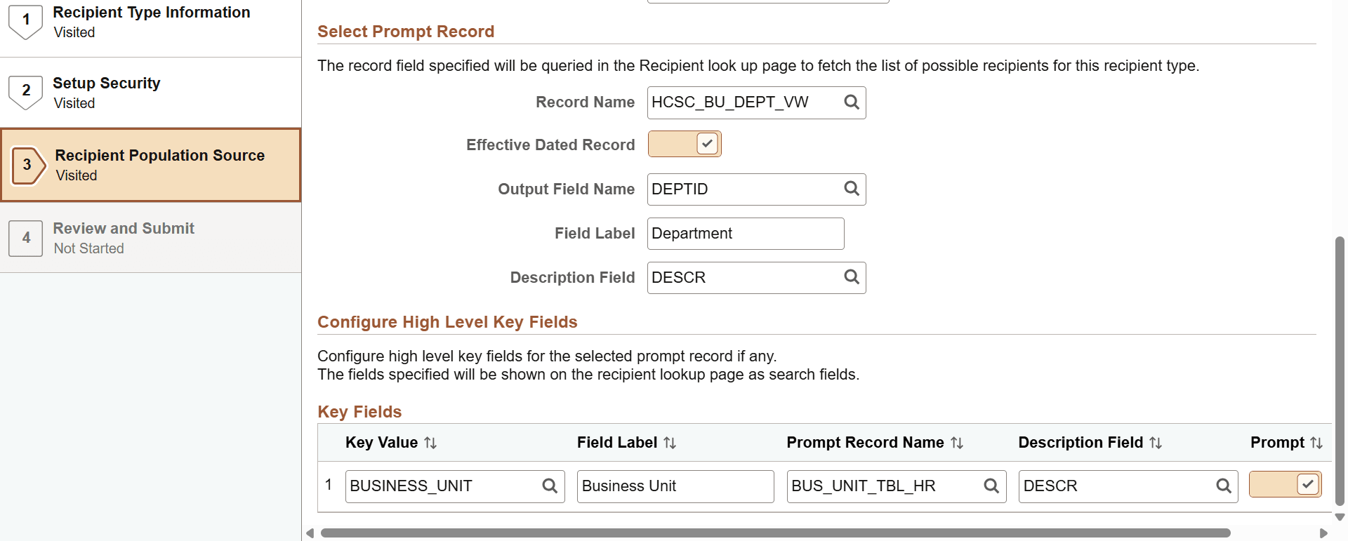The height and width of the screenshot is (541, 1348).
Task: Select step 3 Recipient Population Source
Action: coord(150,164)
